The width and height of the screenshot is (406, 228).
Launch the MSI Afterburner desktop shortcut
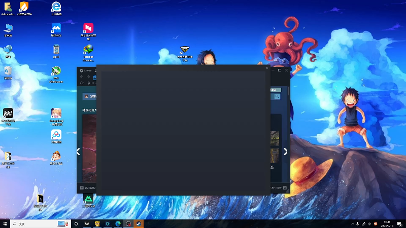coord(56,74)
